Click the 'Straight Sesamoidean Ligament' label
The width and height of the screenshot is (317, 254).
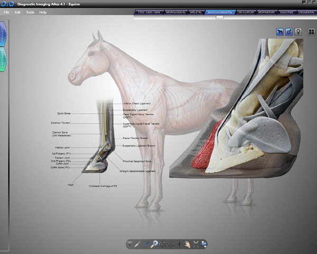click(x=138, y=171)
